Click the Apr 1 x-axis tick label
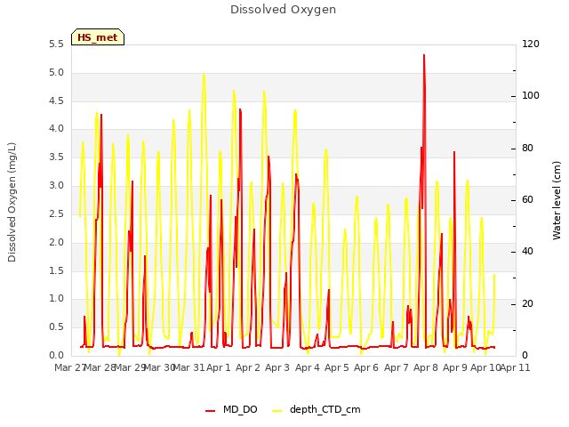This screenshot has width=569, height=427. [x=219, y=367]
